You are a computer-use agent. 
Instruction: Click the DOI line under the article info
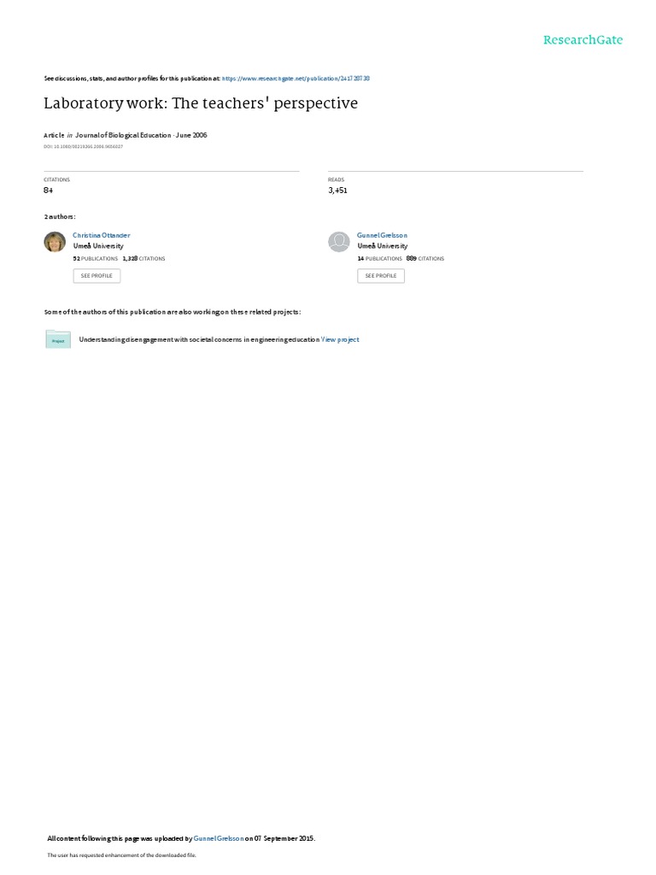(x=83, y=147)
